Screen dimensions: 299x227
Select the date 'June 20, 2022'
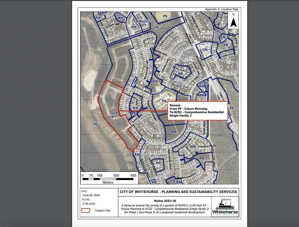pyautogui.click(x=91, y=195)
